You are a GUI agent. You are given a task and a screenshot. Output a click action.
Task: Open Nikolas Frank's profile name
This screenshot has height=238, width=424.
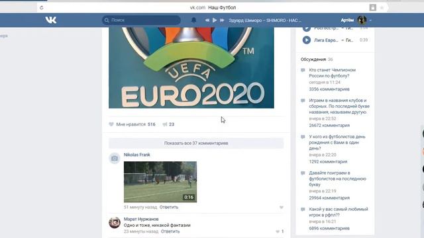(x=137, y=155)
